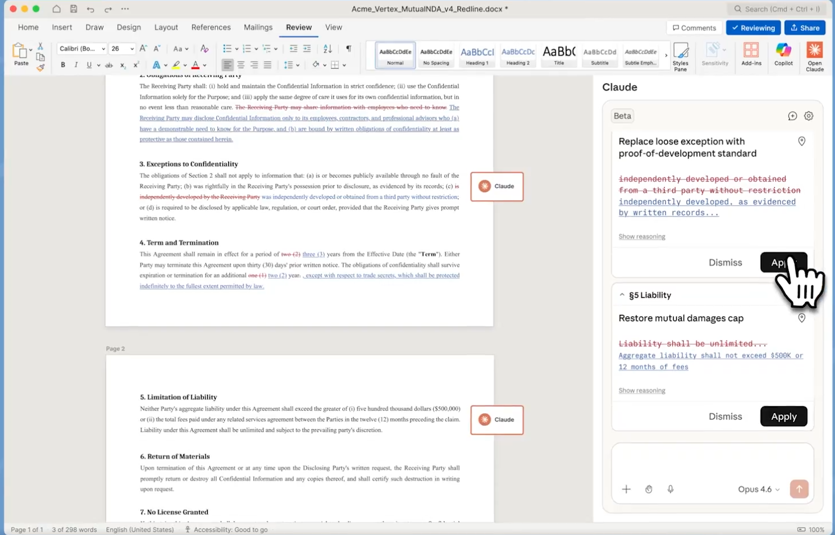Switch to the References tab
Image resolution: width=835 pixels, height=535 pixels.
211,27
